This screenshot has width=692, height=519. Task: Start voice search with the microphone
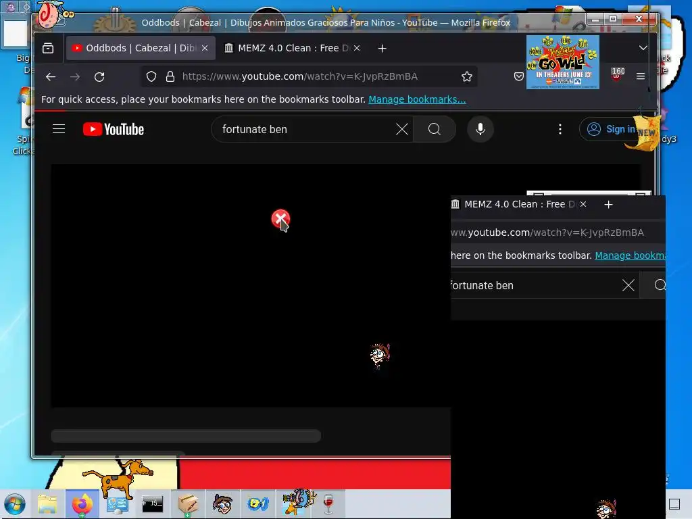[x=480, y=129]
